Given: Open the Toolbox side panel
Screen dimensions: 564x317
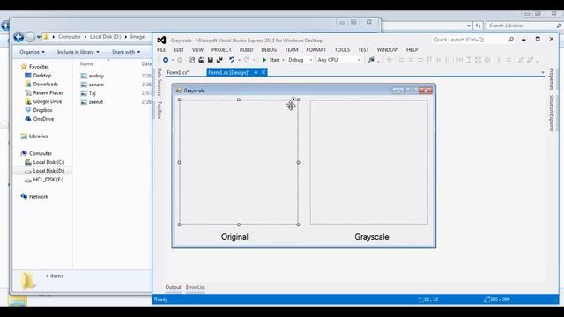Looking at the screenshot, I should pyautogui.click(x=160, y=109).
